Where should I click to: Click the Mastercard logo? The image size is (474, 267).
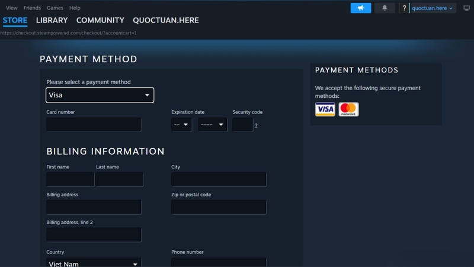coord(348,109)
